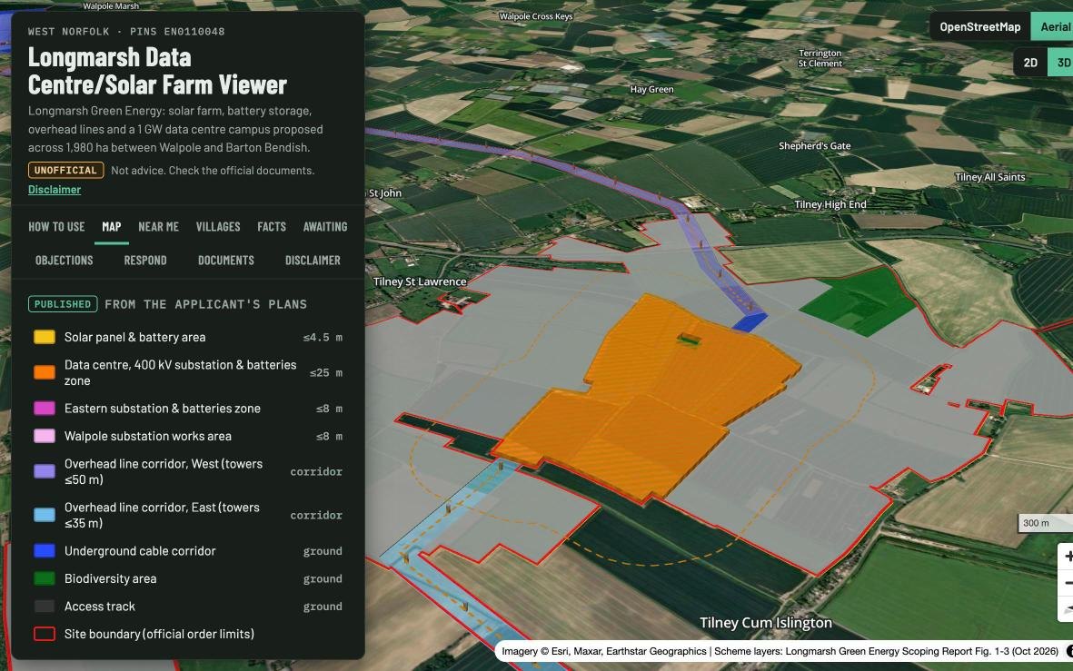Click the blue Underground cable corridor swatch
Image resolution: width=1073 pixels, height=671 pixels.
point(45,551)
